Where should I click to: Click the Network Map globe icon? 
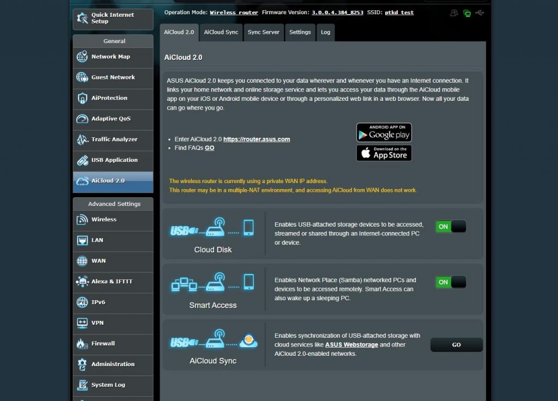(82, 56)
